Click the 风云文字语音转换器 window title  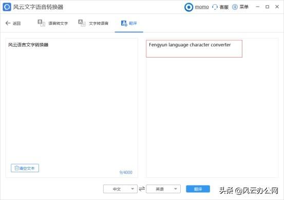pos(38,7)
